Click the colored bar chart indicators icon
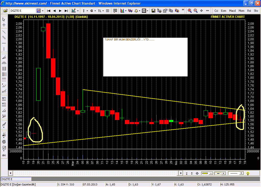261x187 pixels. tap(122, 11)
